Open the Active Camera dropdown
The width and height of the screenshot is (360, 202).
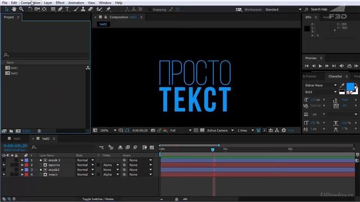pos(220,130)
